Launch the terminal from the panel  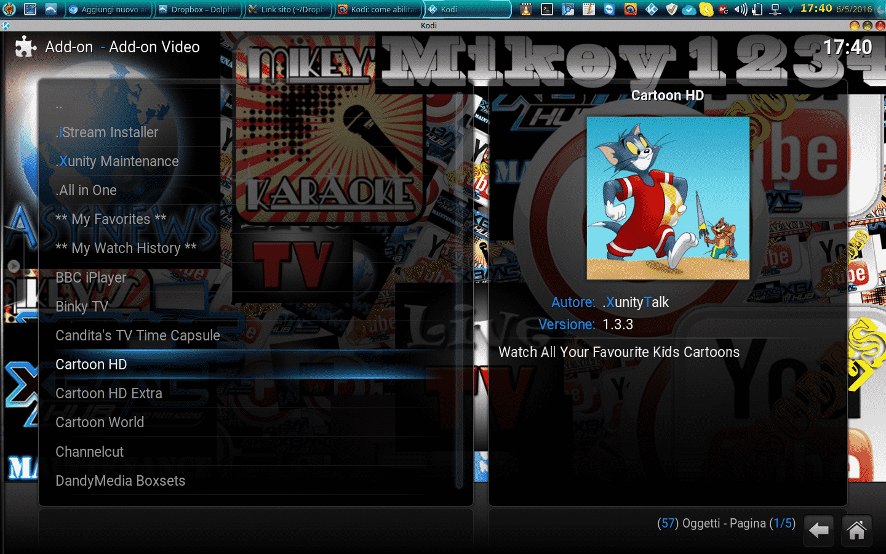coord(547,9)
